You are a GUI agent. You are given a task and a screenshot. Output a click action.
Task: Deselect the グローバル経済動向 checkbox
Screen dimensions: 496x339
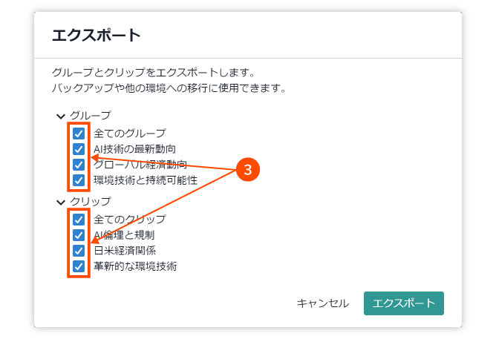pyautogui.click(x=79, y=165)
